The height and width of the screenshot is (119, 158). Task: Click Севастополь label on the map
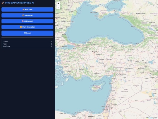pos(98,16)
